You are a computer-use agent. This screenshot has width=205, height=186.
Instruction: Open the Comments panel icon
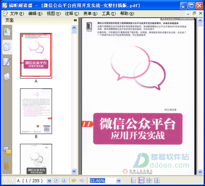click(x=7, y=150)
